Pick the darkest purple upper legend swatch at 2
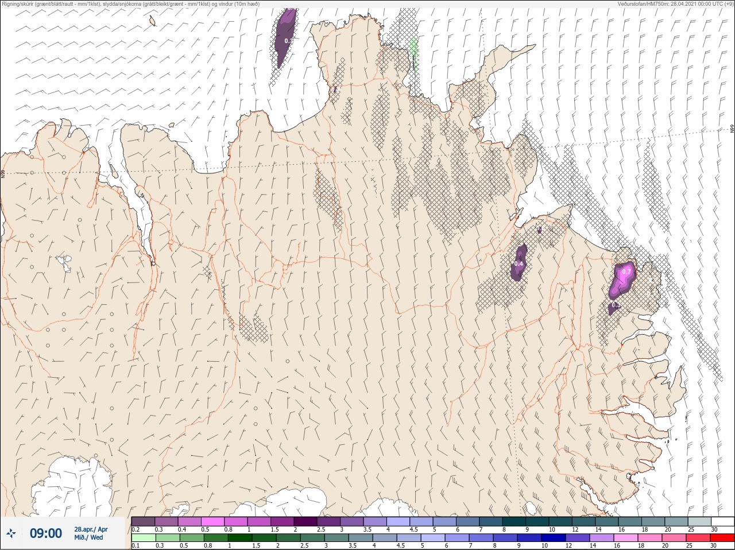This screenshot has height=550, width=735. pyautogui.click(x=305, y=521)
